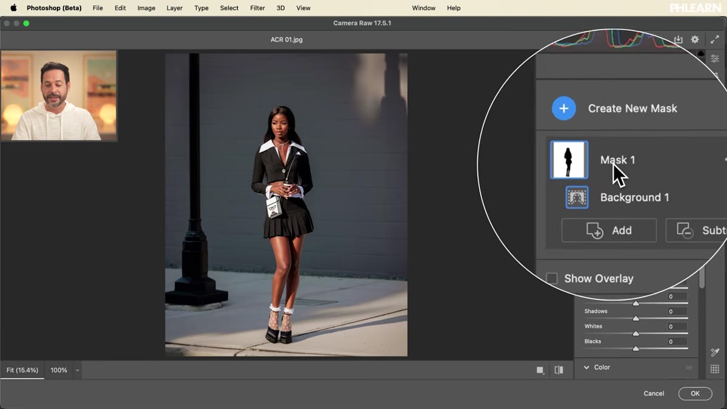
Task: Open the Photoshop (Beta) menu
Action: coord(54,8)
